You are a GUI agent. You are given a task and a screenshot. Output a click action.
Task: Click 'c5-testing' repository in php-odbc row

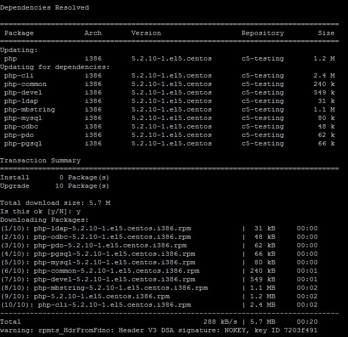(x=263, y=126)
